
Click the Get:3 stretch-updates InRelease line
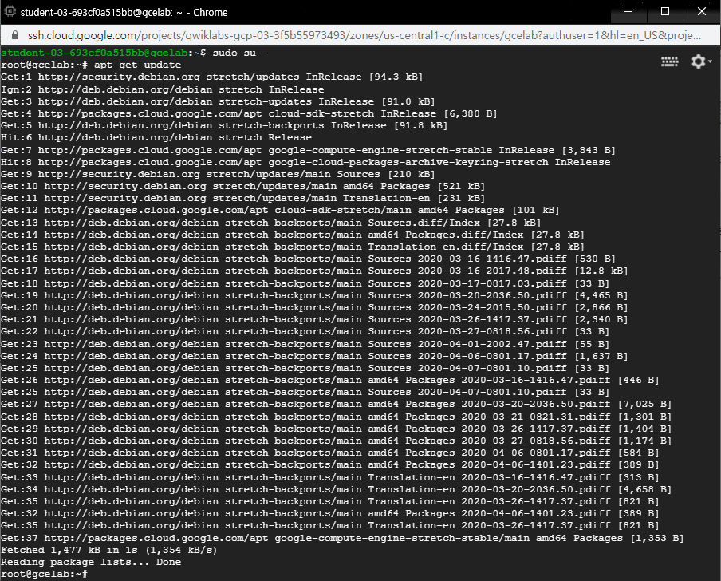click(218, 101)
